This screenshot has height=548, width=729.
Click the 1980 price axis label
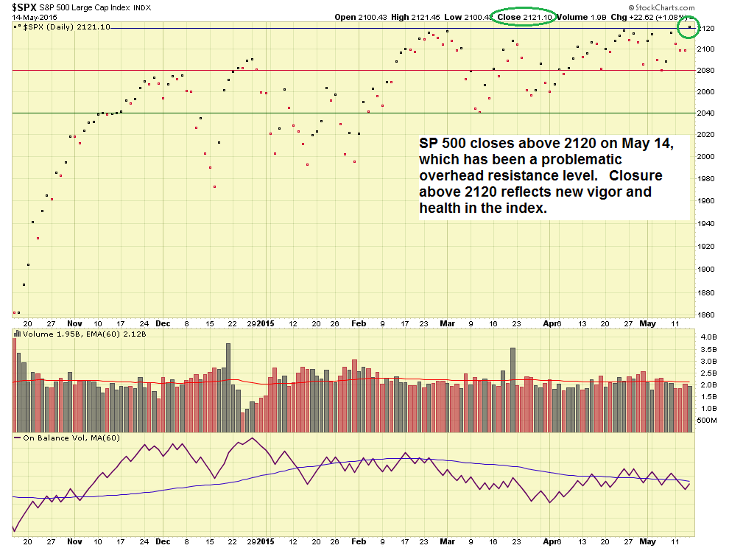click(705, 179)
